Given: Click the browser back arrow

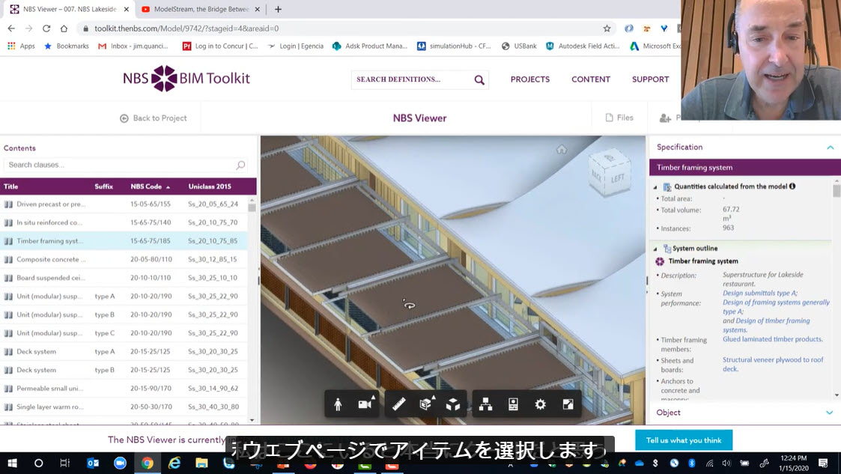Looking at the screenshot, I should pyautogui.click(x=11, y=28).
